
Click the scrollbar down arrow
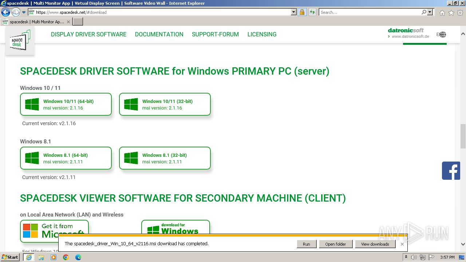(463, 244)
